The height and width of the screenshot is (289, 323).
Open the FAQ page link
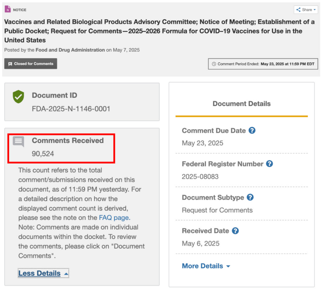[x=114, y=218]
